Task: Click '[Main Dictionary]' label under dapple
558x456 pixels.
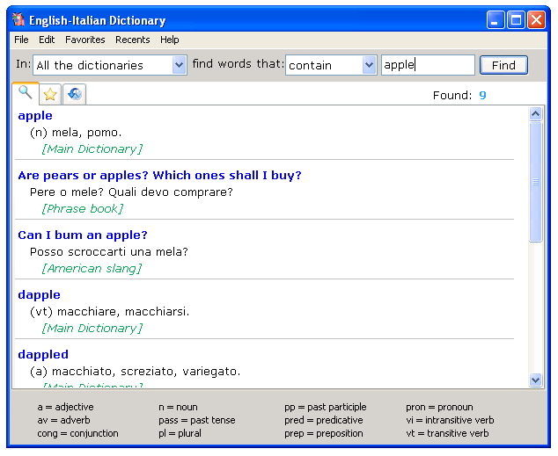Action: tap(92, 328)
